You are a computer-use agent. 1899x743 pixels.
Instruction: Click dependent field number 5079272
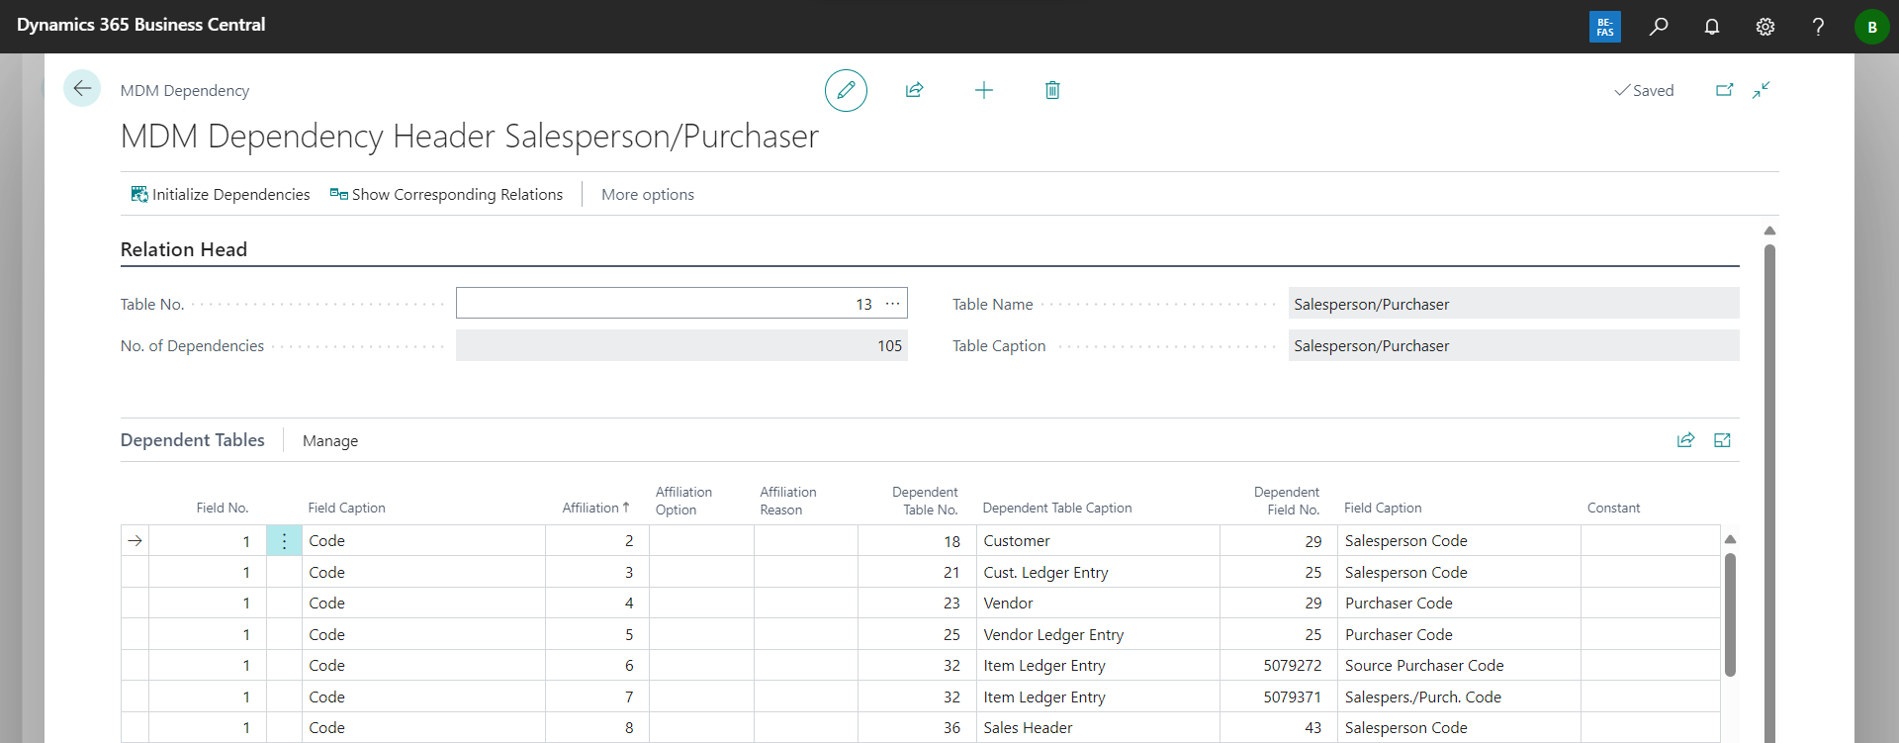click(1279, 666)
